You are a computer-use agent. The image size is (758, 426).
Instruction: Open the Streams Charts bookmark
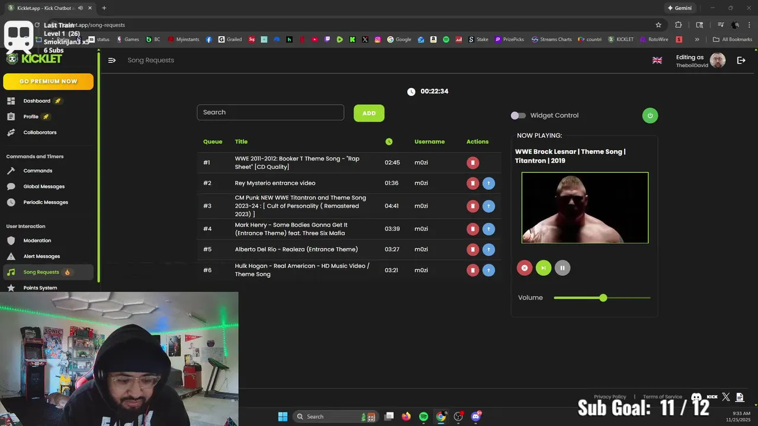551,40
